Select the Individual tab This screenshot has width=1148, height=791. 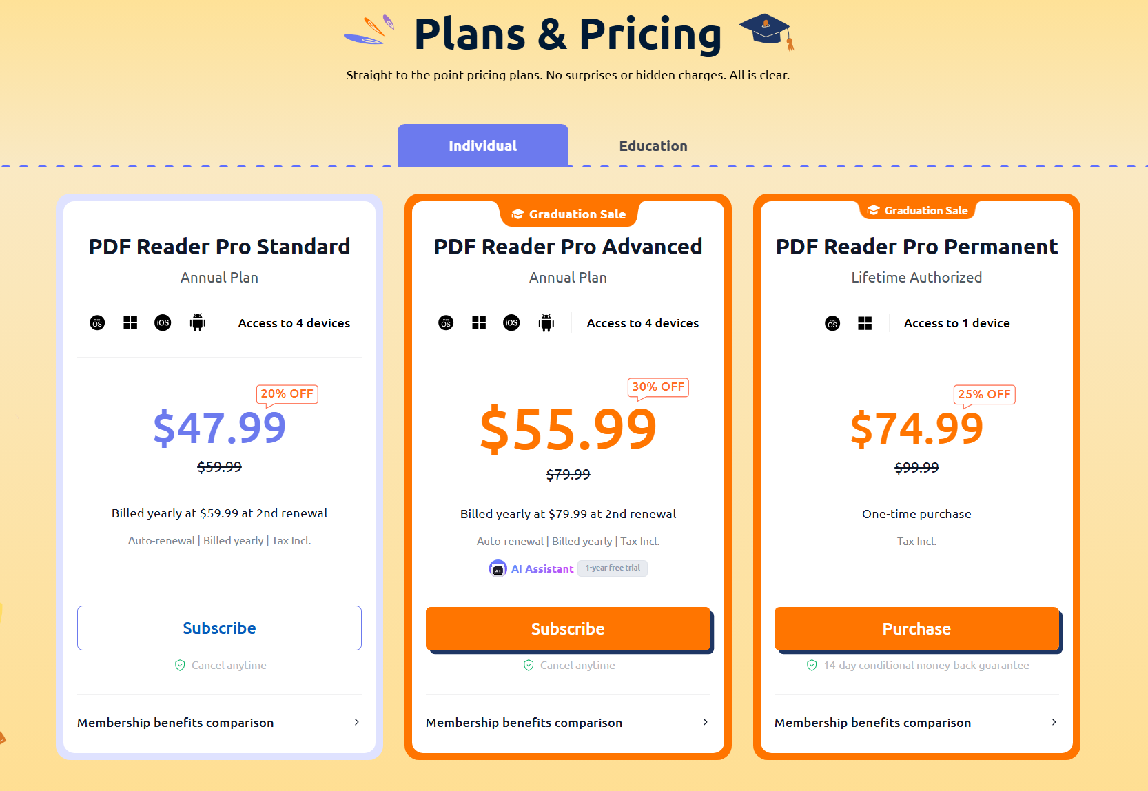[483, 145]
